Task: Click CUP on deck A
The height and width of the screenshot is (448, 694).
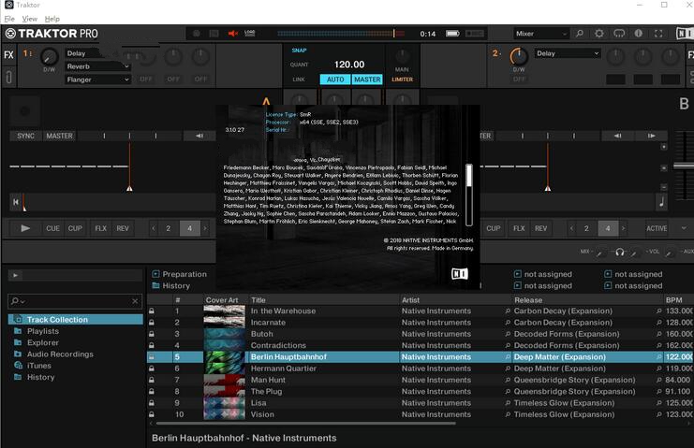Action: [75, 228]
